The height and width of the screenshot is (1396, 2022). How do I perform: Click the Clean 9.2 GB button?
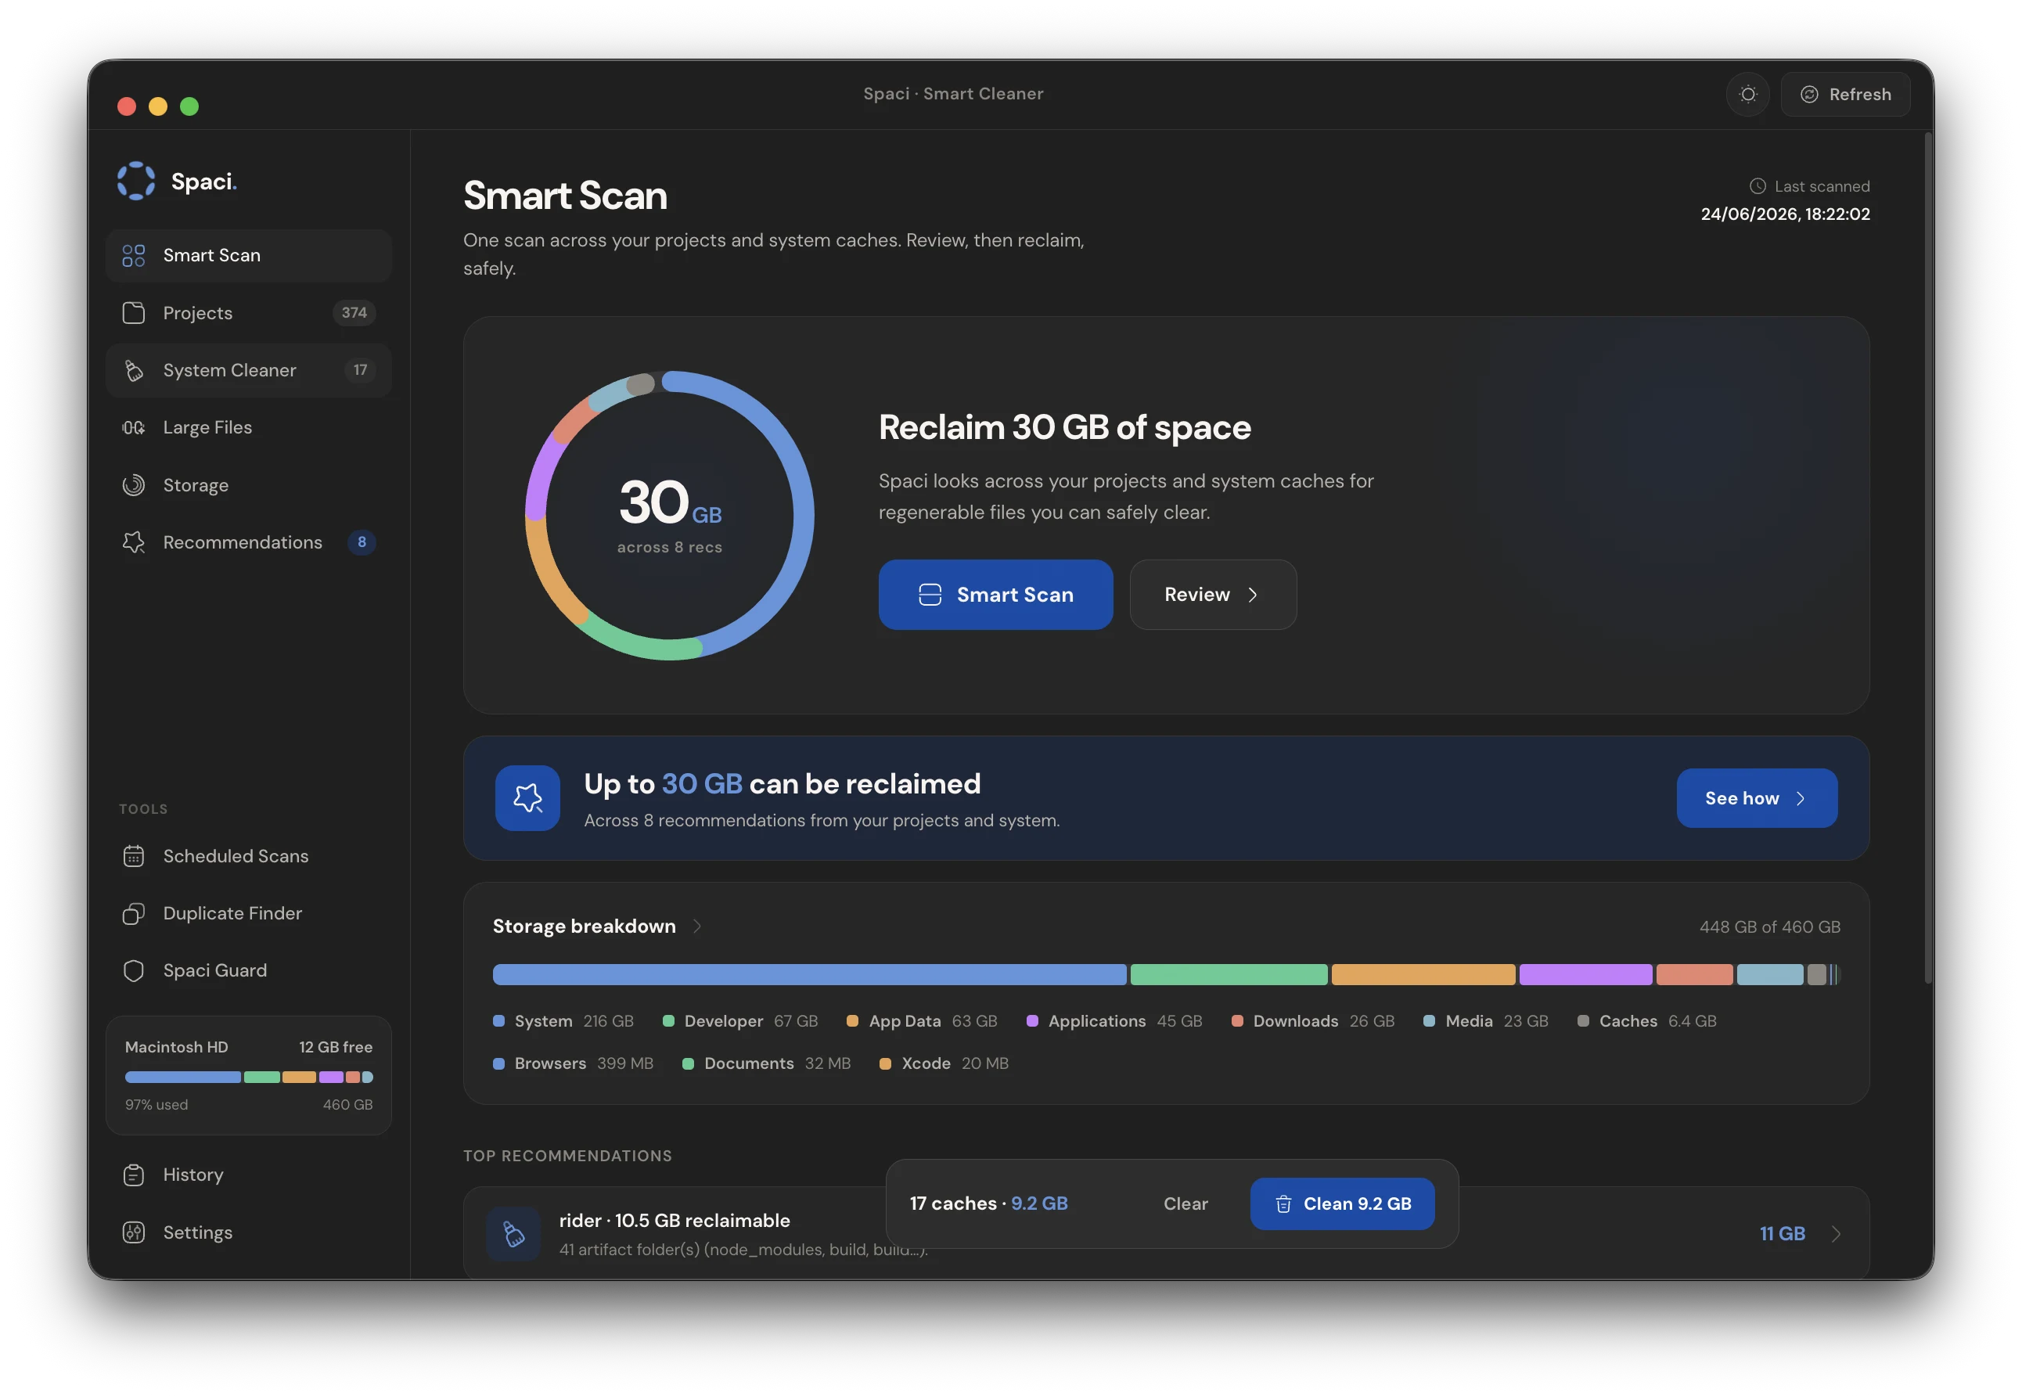(x=1341, y=1204)
